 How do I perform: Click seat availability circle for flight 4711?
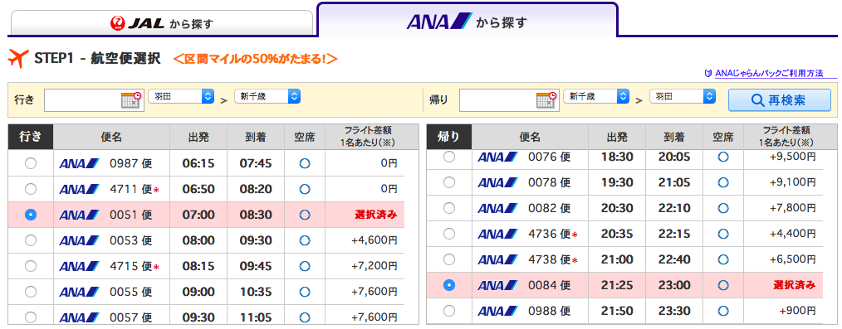[305, 189]
